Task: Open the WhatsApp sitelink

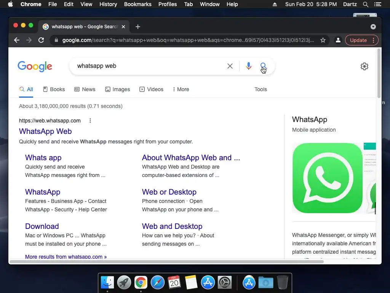Action: coord(43,192)
